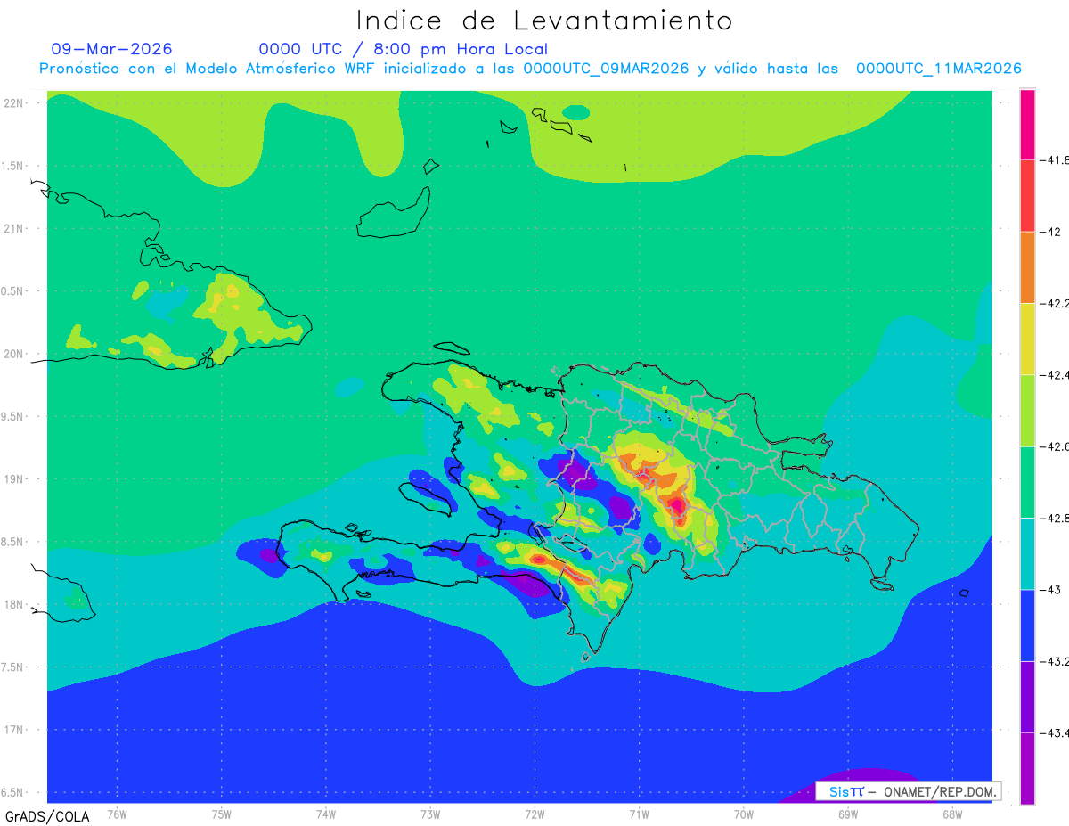
Task: Click the "-43.4" color scale value
Action: (x=1055, y=732)
